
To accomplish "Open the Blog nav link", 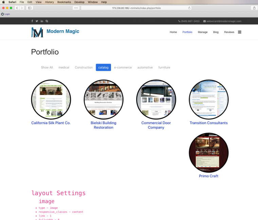I will click(x=216, y=32).
